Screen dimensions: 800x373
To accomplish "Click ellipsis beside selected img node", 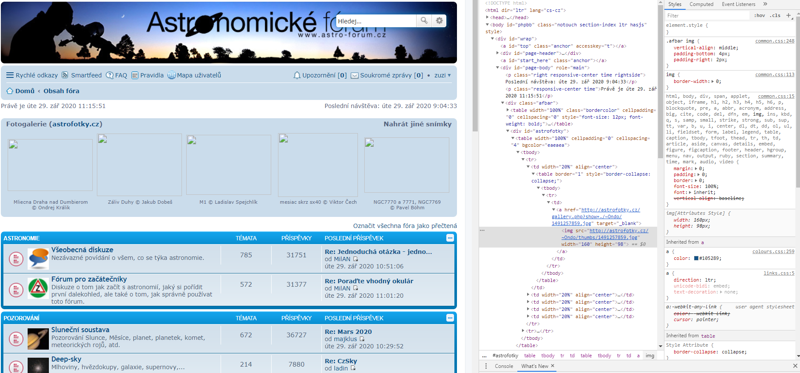I will (482, 231).
